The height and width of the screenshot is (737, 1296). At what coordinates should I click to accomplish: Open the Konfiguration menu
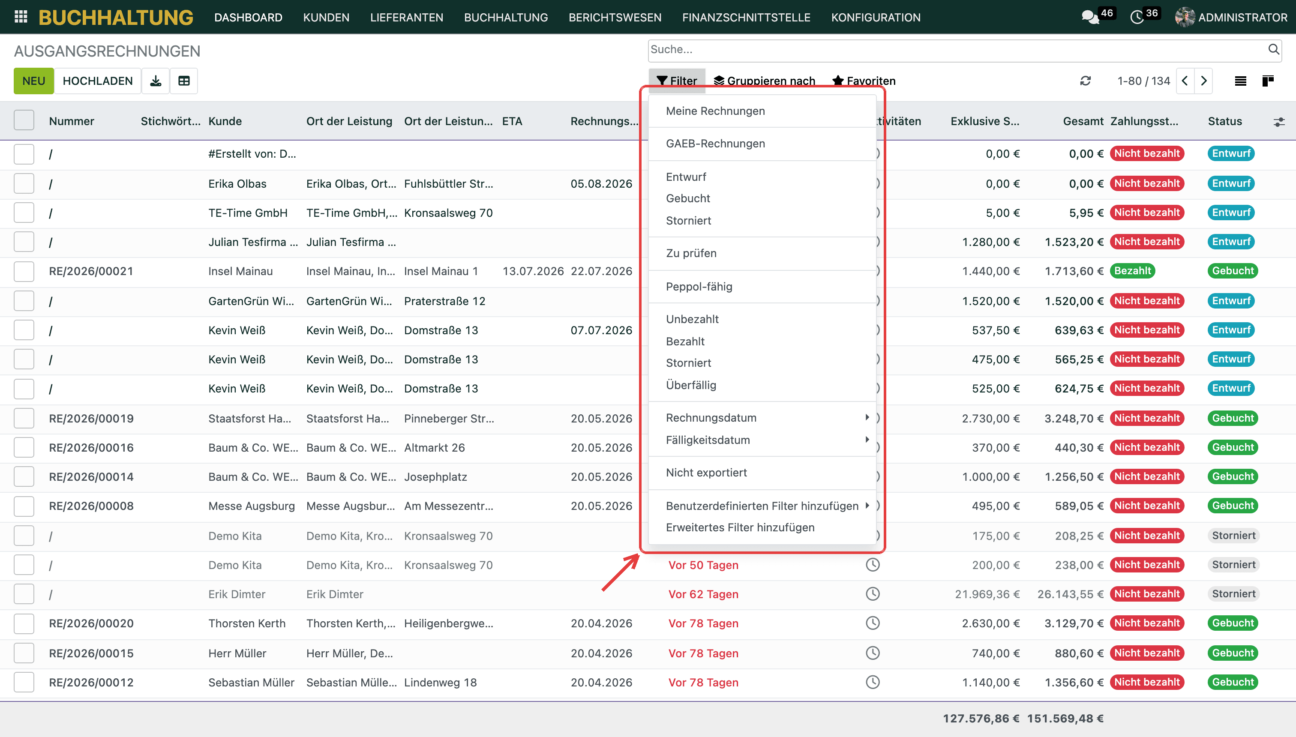tap(876, 17)
